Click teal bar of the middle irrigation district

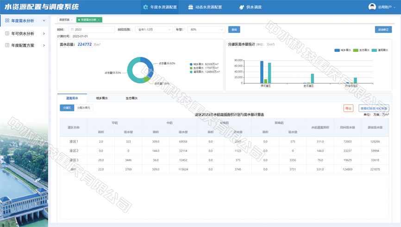tap(312, 79)
